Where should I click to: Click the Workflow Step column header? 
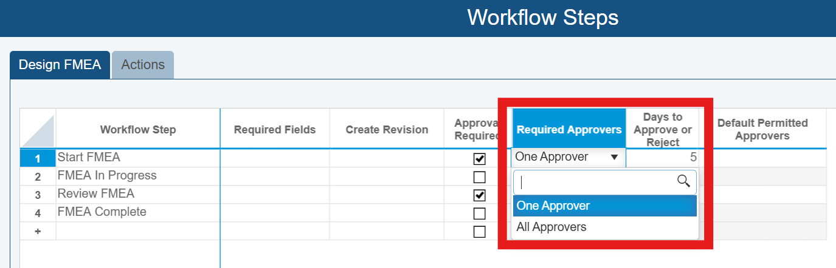click(x=138, y=129)
